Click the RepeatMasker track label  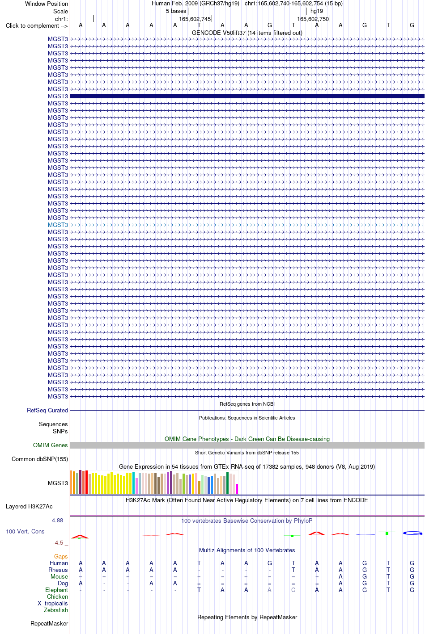(x=49, y=623)
